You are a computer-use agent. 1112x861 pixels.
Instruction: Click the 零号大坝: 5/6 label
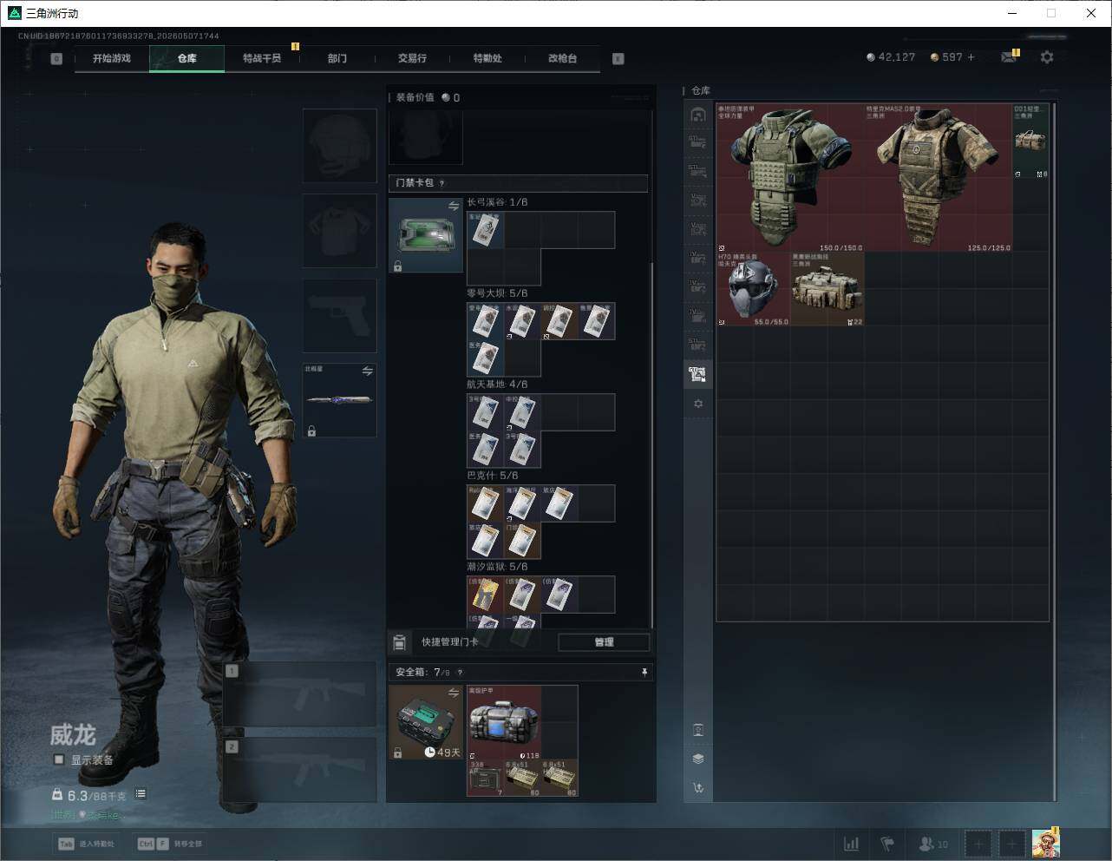[497, 293]
